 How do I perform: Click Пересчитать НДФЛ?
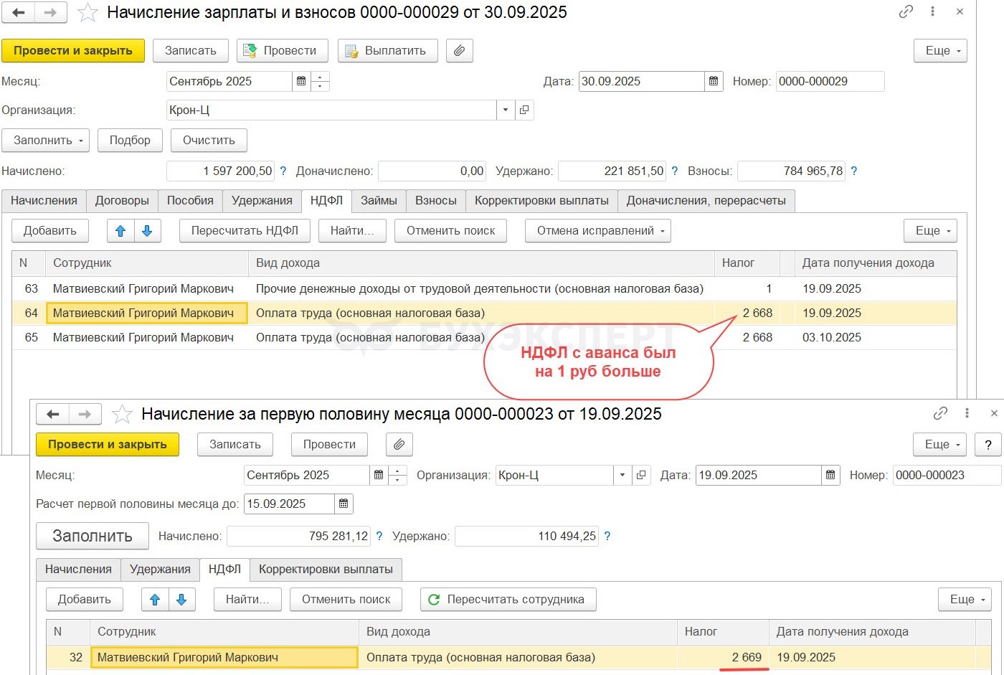click(245, 231)
